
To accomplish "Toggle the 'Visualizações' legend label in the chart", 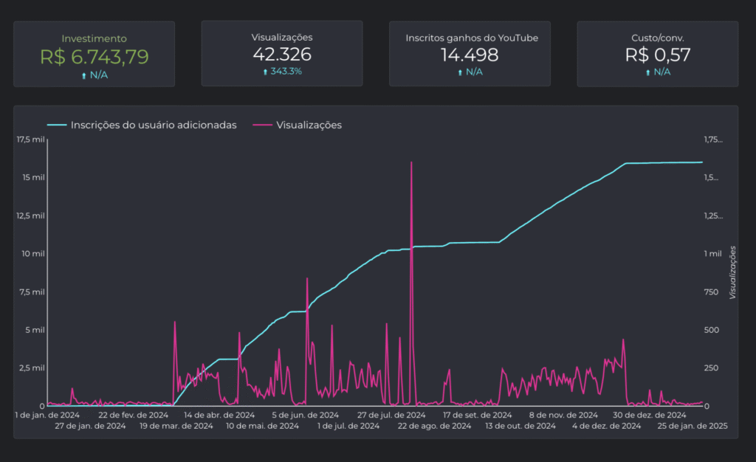I will coord(309,125).
